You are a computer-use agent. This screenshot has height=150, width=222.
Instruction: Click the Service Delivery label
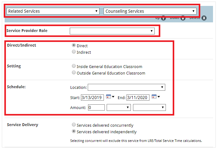tap(23, 125)
